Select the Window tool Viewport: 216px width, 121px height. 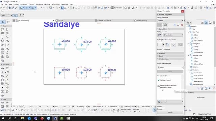point(2,33)
